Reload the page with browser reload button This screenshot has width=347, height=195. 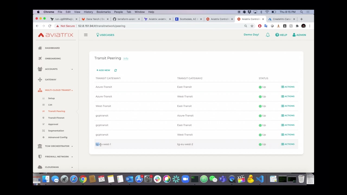[50, 26]
